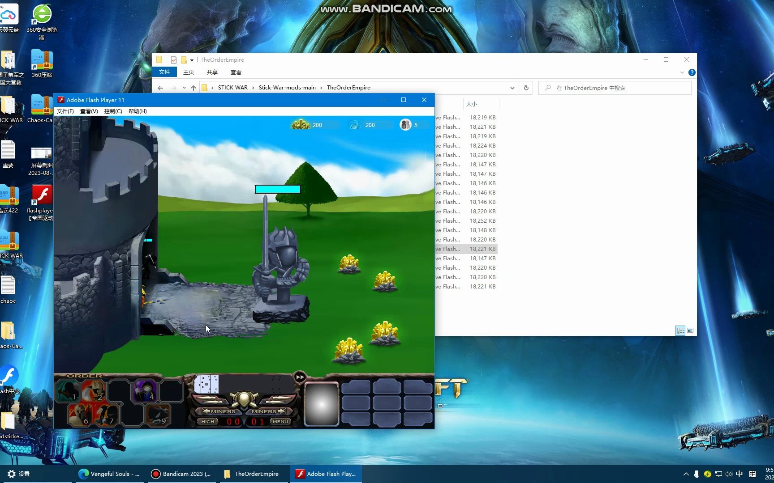Screen dimensions: 774x483
Task: Click the population icon showing 5
Action: pyautogui.click(x=405, y=125)
